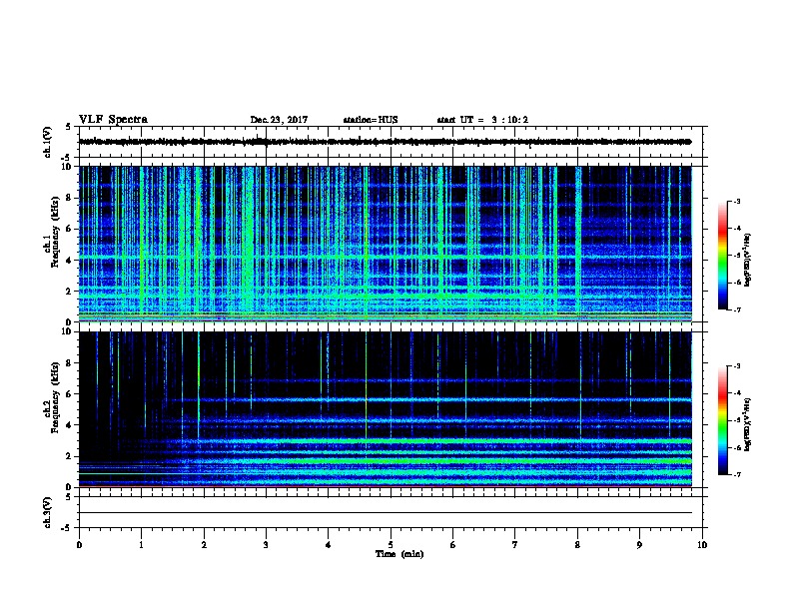Click tick label "10" on the time axis
Image resolution: width=791 pixels, height=611 pixels.
coord(702,545)
